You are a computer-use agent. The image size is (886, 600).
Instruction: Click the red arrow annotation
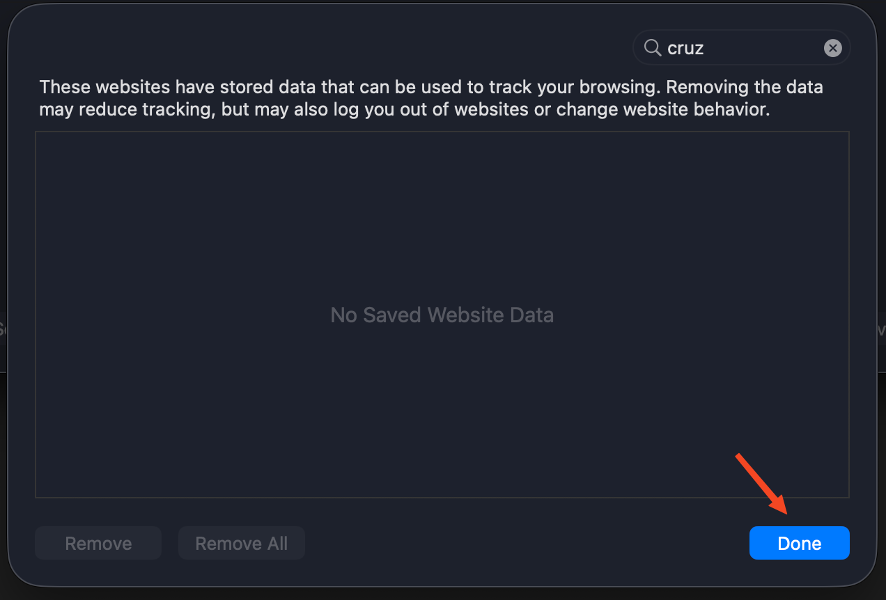(x=761, y=483)
